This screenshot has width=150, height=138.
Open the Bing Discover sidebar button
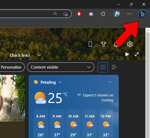pyautogui.click(x=142, y=14)
